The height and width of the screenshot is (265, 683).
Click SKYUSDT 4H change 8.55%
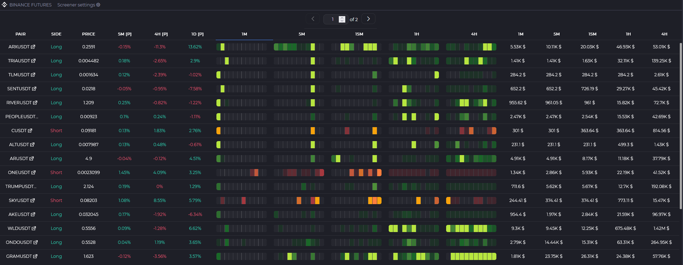point(160,201)
